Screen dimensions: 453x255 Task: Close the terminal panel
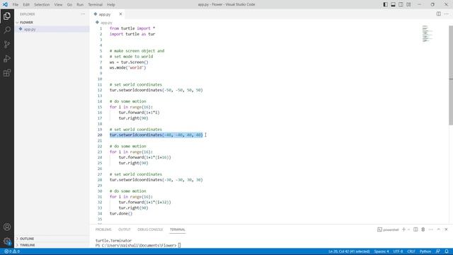click(446, 229)
